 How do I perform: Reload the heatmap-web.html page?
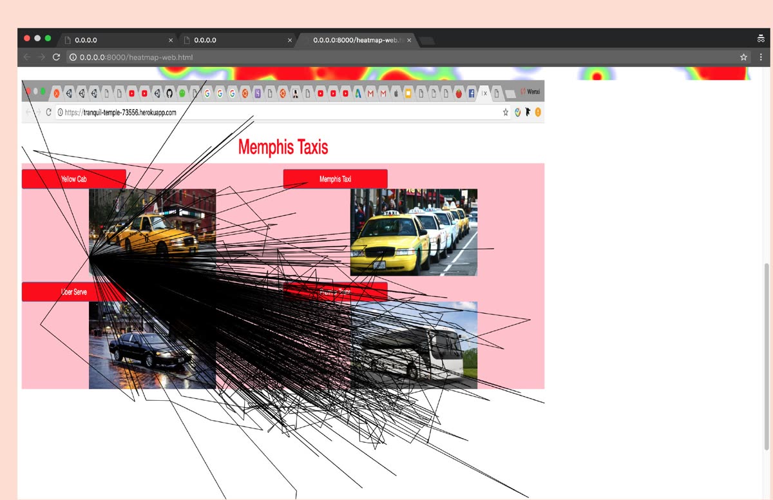56,57
